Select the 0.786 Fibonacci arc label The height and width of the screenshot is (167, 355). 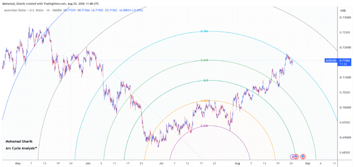204,31
